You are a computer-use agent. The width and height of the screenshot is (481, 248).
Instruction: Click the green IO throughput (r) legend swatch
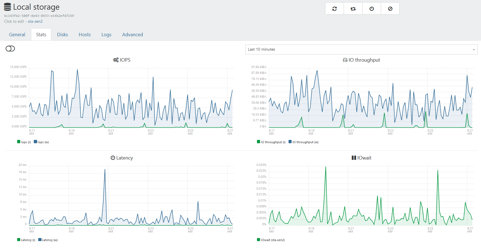pos(259,142)
